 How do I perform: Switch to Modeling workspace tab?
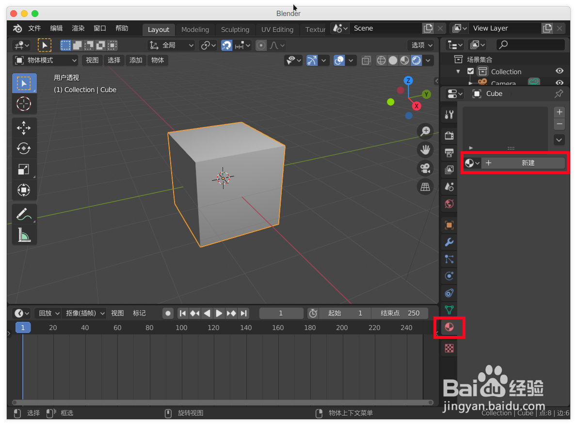pos(195,30)
